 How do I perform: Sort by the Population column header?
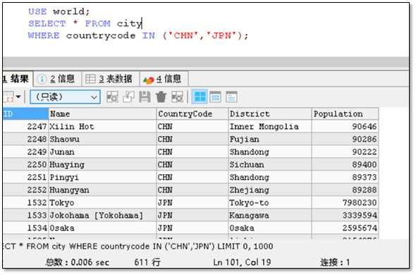pos(345,114)
